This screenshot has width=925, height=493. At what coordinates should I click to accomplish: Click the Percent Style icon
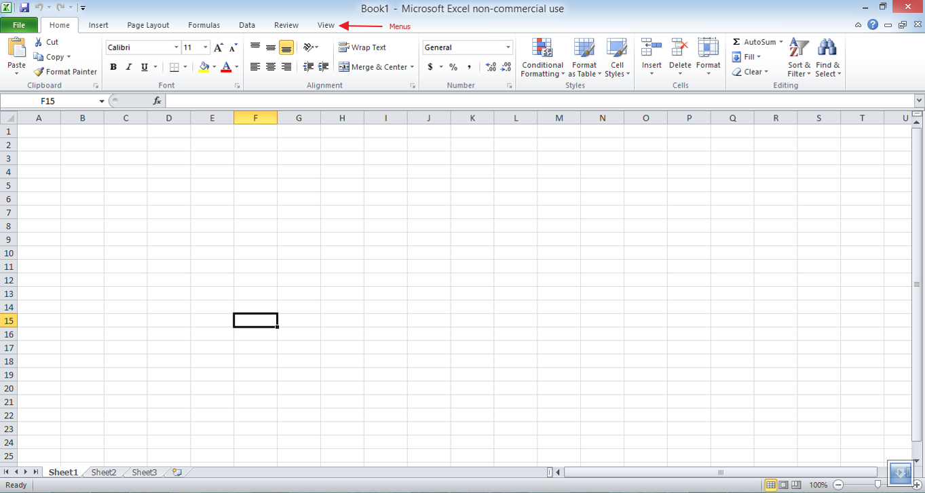tap(453, 66)
